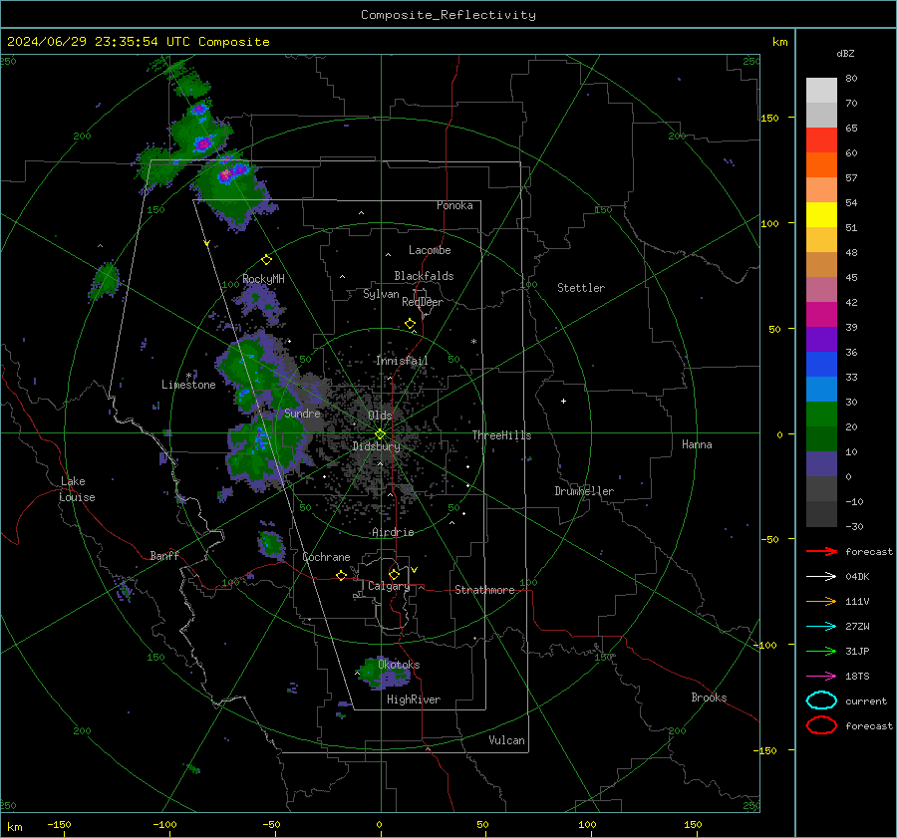Click the white 04DK arrow icon
Viewport: 897px width, 838px height.
(x=821, y=576)
